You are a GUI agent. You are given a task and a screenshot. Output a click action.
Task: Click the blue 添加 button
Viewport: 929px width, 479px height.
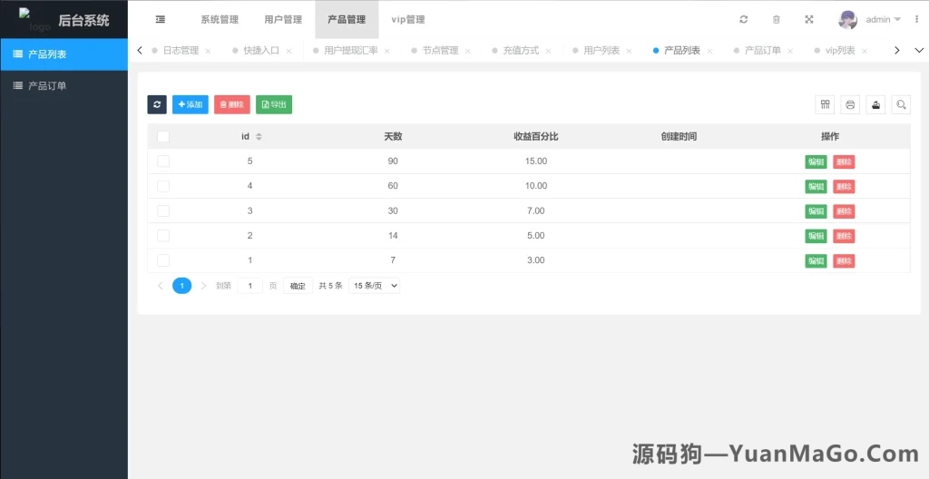191,104
